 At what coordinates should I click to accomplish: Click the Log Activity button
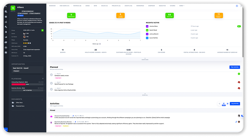(x=235, y=104)
